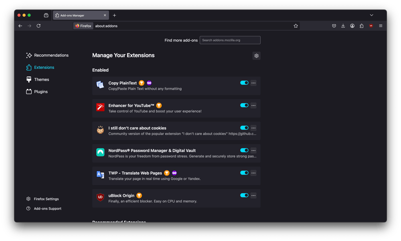Click the NordPass extension icon
The height and width of the screenshot is (241, 401).
(100, 152)
